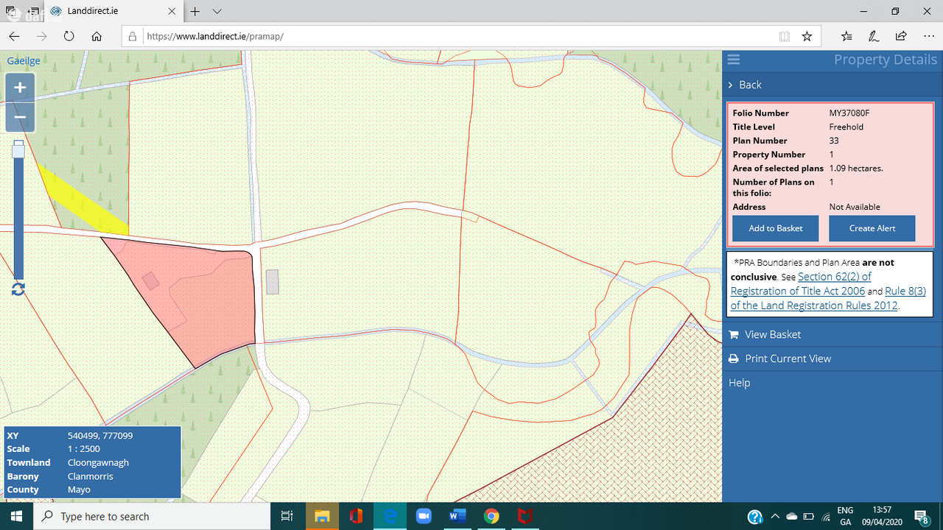Click the Add to Basket button

pyautogui.click(x=775, y=228)
